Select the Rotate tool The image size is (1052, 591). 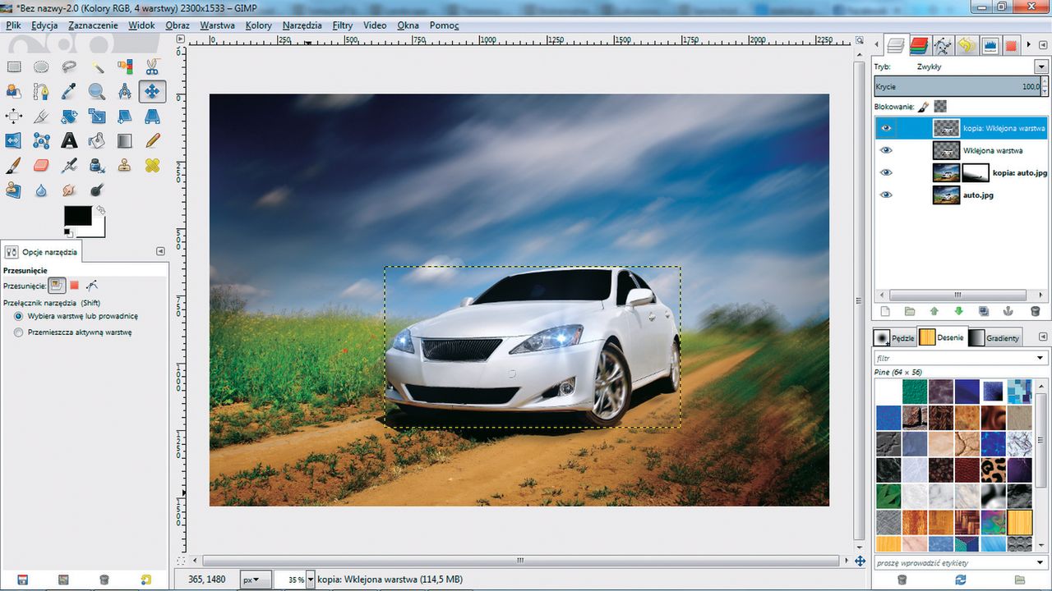click(69, 116)
